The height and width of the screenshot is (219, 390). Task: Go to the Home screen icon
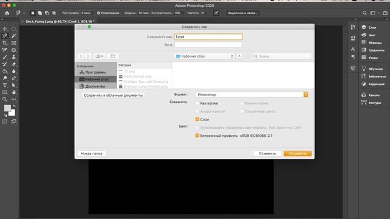coord(7,13)
